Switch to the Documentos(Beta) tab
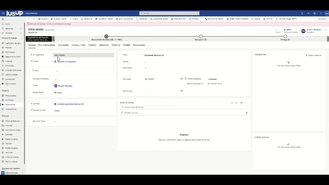The height and width of the screenshot is (185, 329). (47, 45)
